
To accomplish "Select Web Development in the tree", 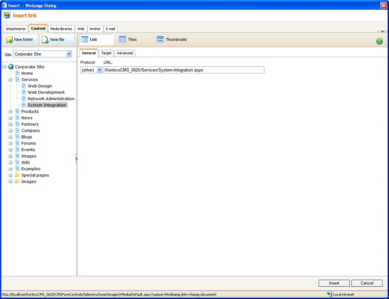I will [x=46, y=92].
